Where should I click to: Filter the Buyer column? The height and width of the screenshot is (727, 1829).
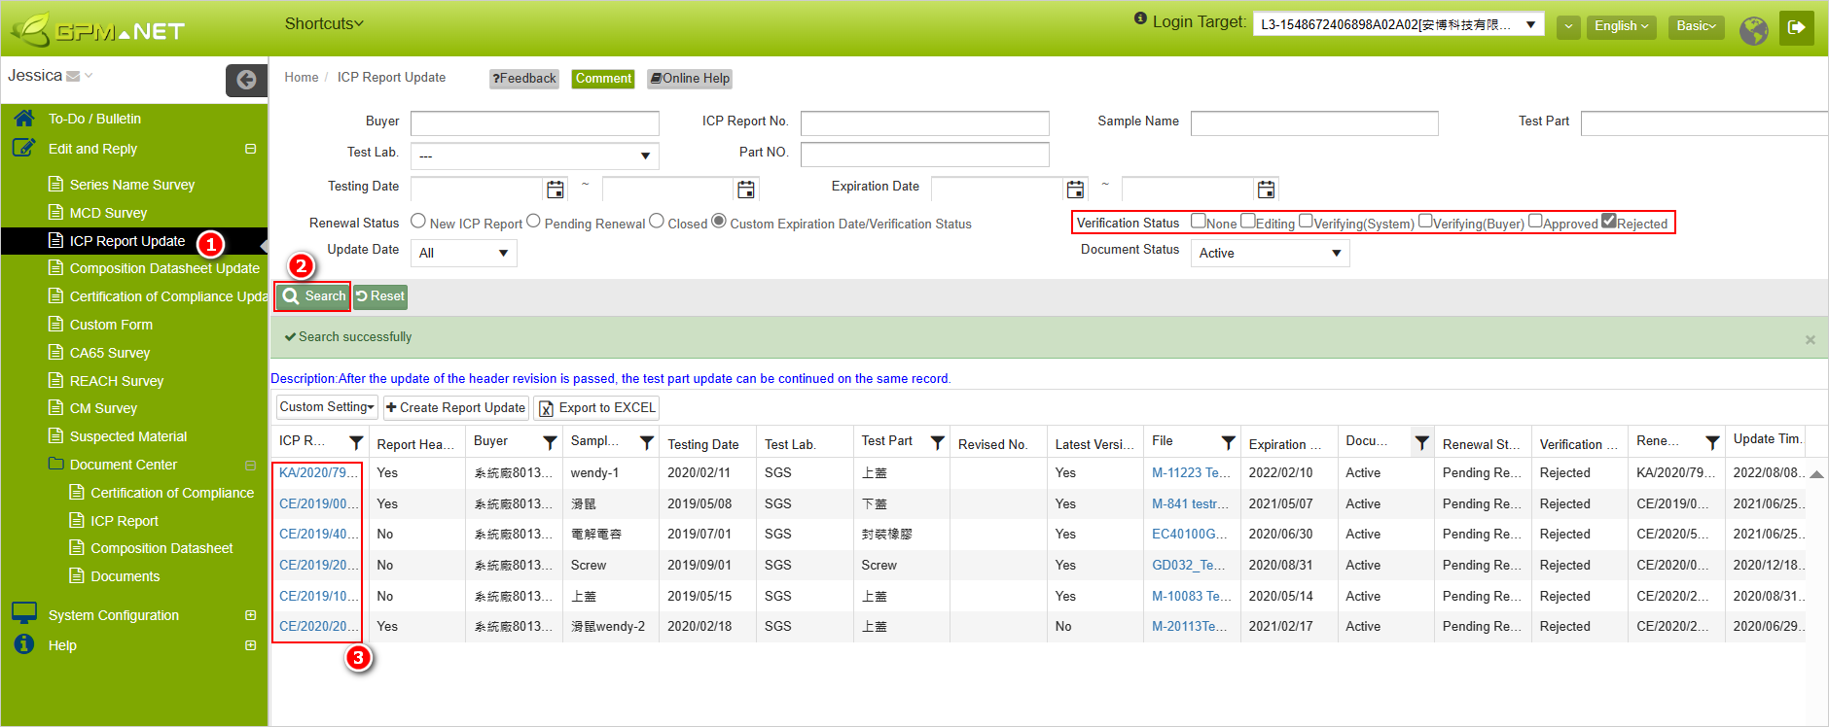click(550, 442)
